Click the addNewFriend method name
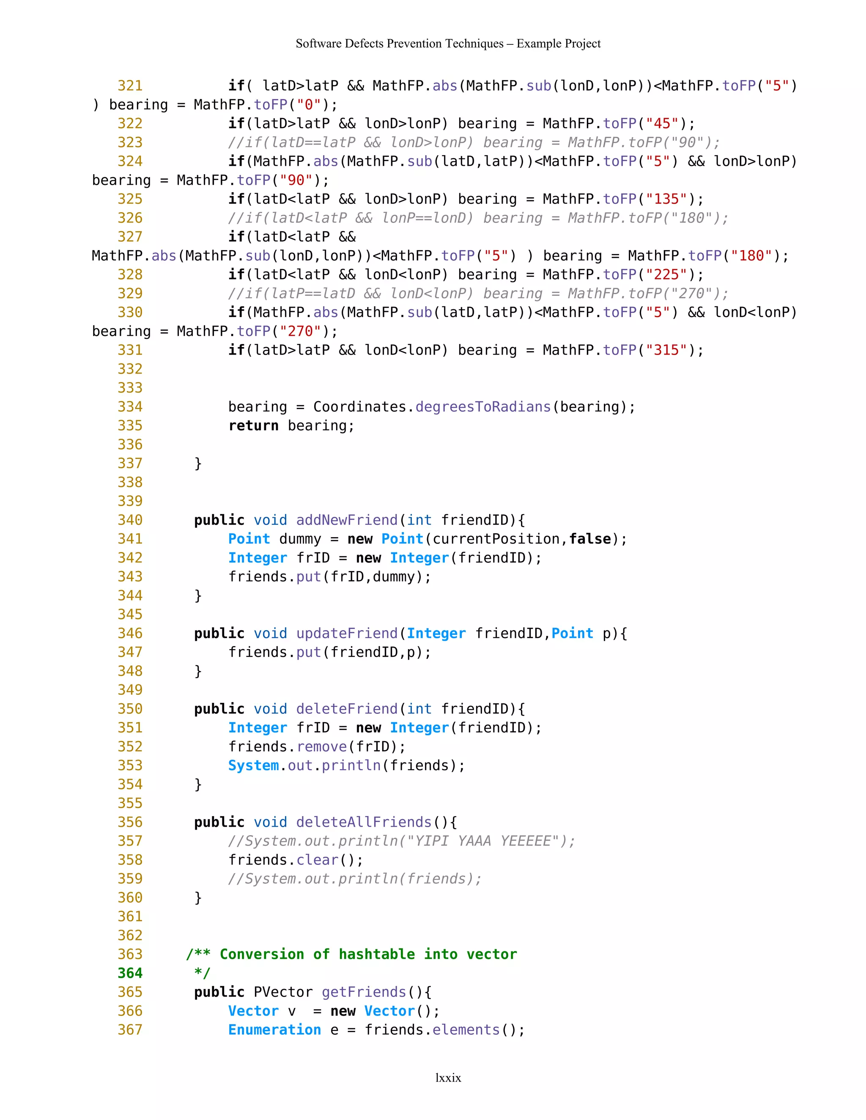 click(347, 520)
